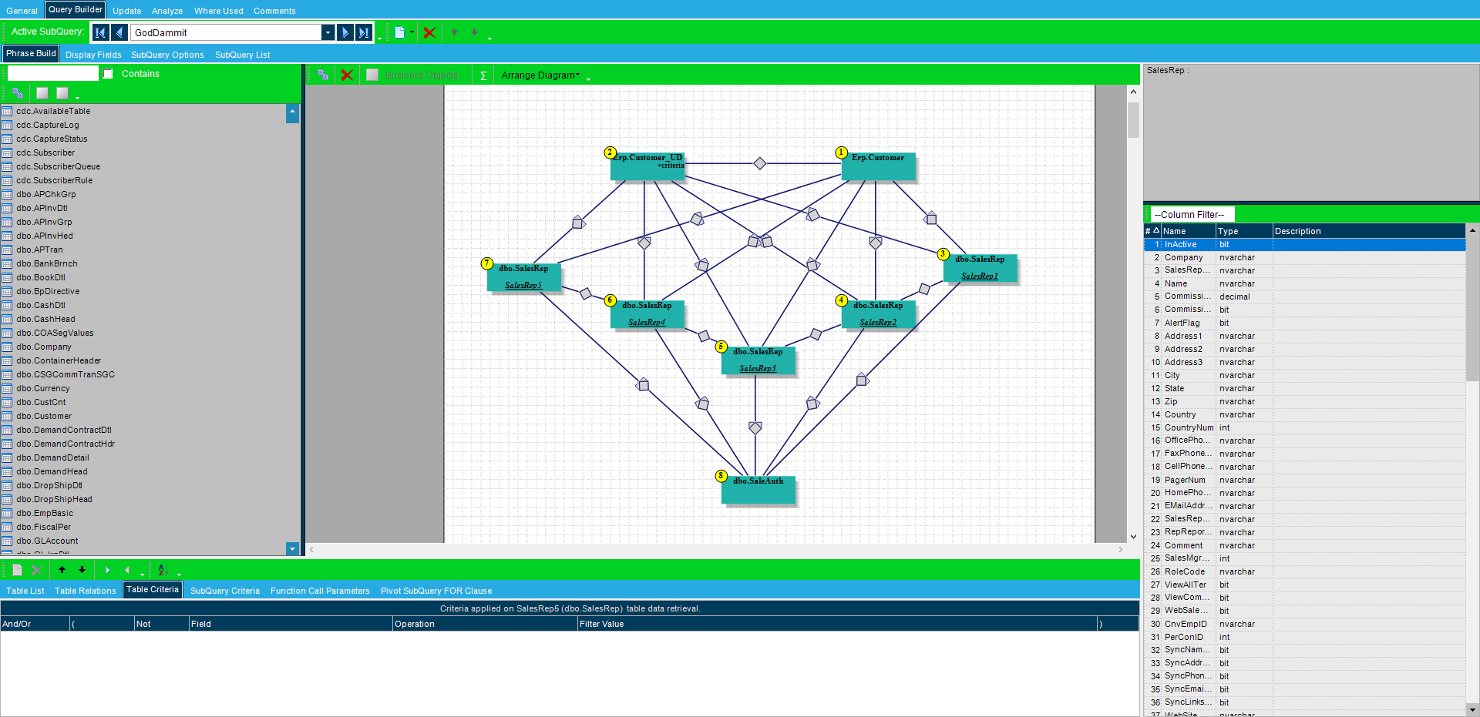Move criteria row down with black arrow

point(82,570)
